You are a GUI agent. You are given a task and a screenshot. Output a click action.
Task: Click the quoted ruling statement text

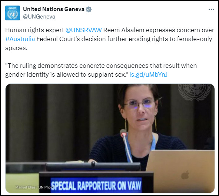pos(101,70)
